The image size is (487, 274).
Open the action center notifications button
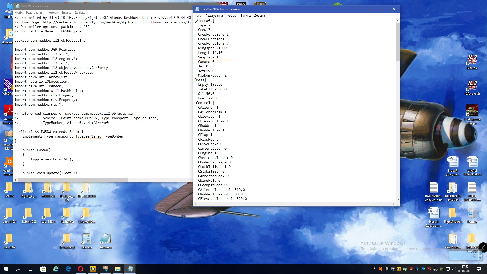(x=479, y=269)
